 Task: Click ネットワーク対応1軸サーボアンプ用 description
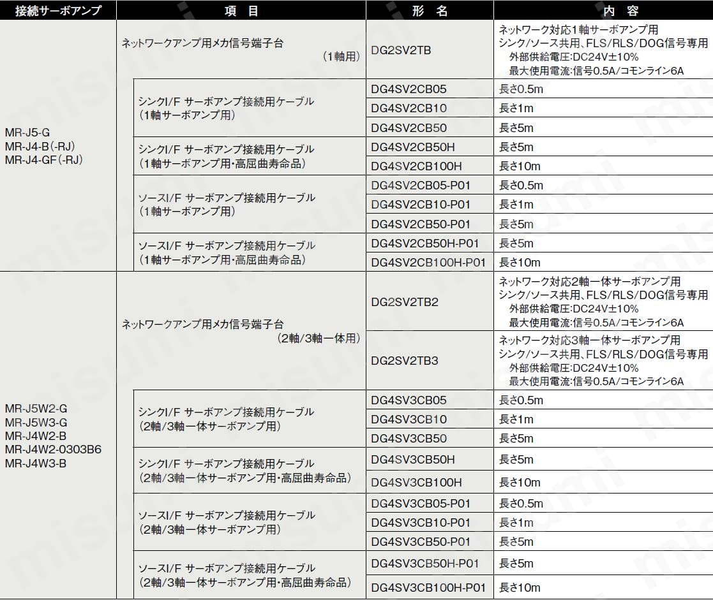[x=578, y=29]
